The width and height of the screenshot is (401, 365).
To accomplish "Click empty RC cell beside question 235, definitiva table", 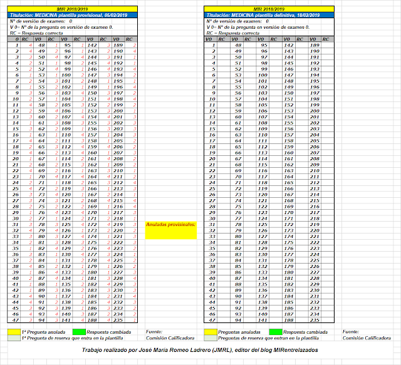I will point(328,320).
